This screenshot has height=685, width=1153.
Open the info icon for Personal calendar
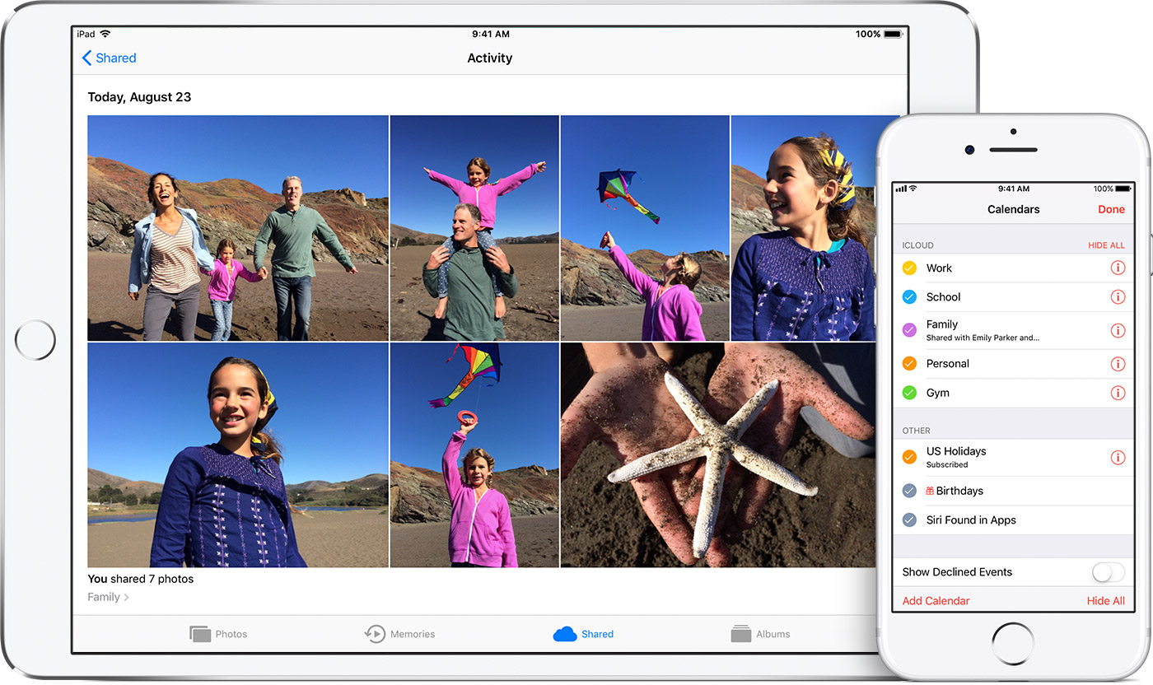tap(1118, 364)
